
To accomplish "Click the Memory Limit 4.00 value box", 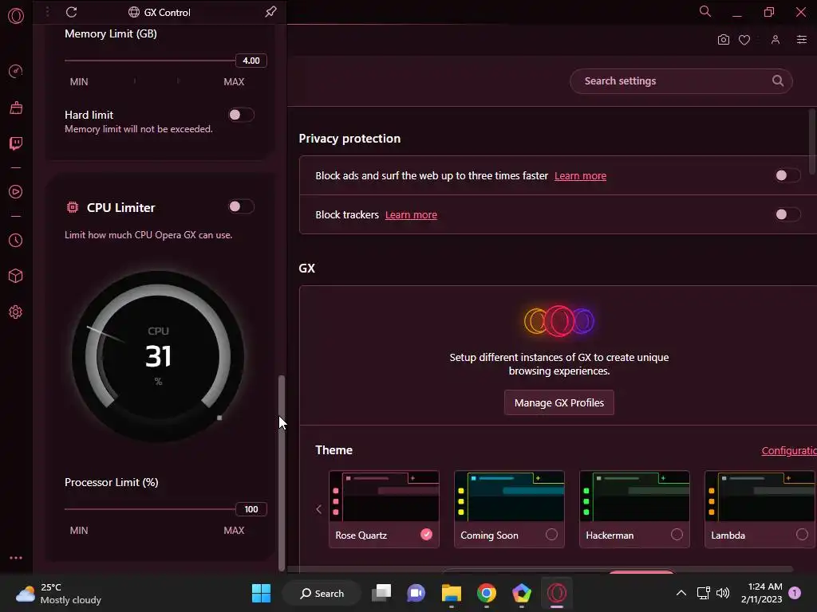I will pyautogui.click(x=251, y=61).
